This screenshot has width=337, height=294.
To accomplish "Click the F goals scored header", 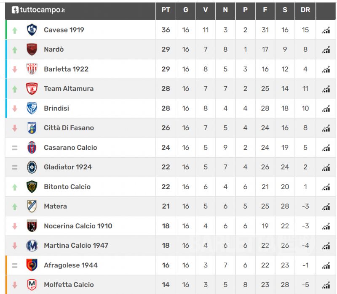I will click(x=265, y=10).
